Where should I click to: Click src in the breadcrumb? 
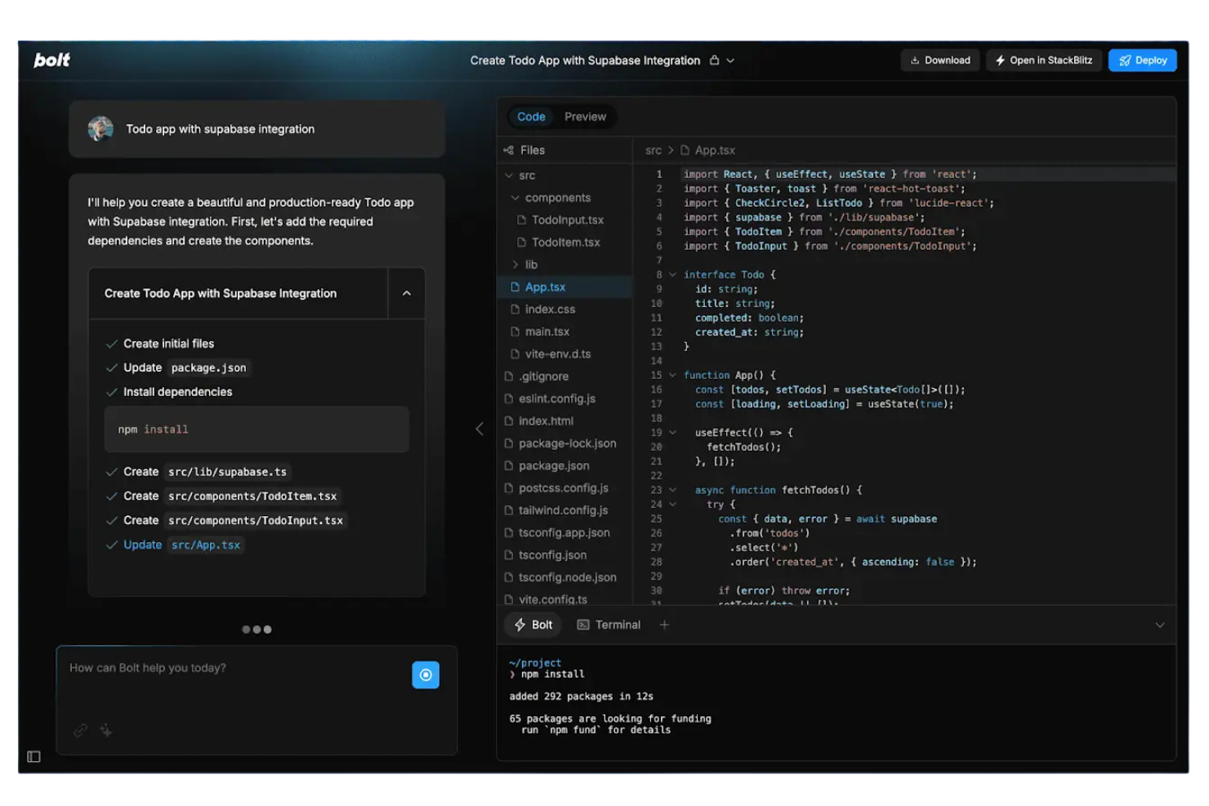(654, 150)
